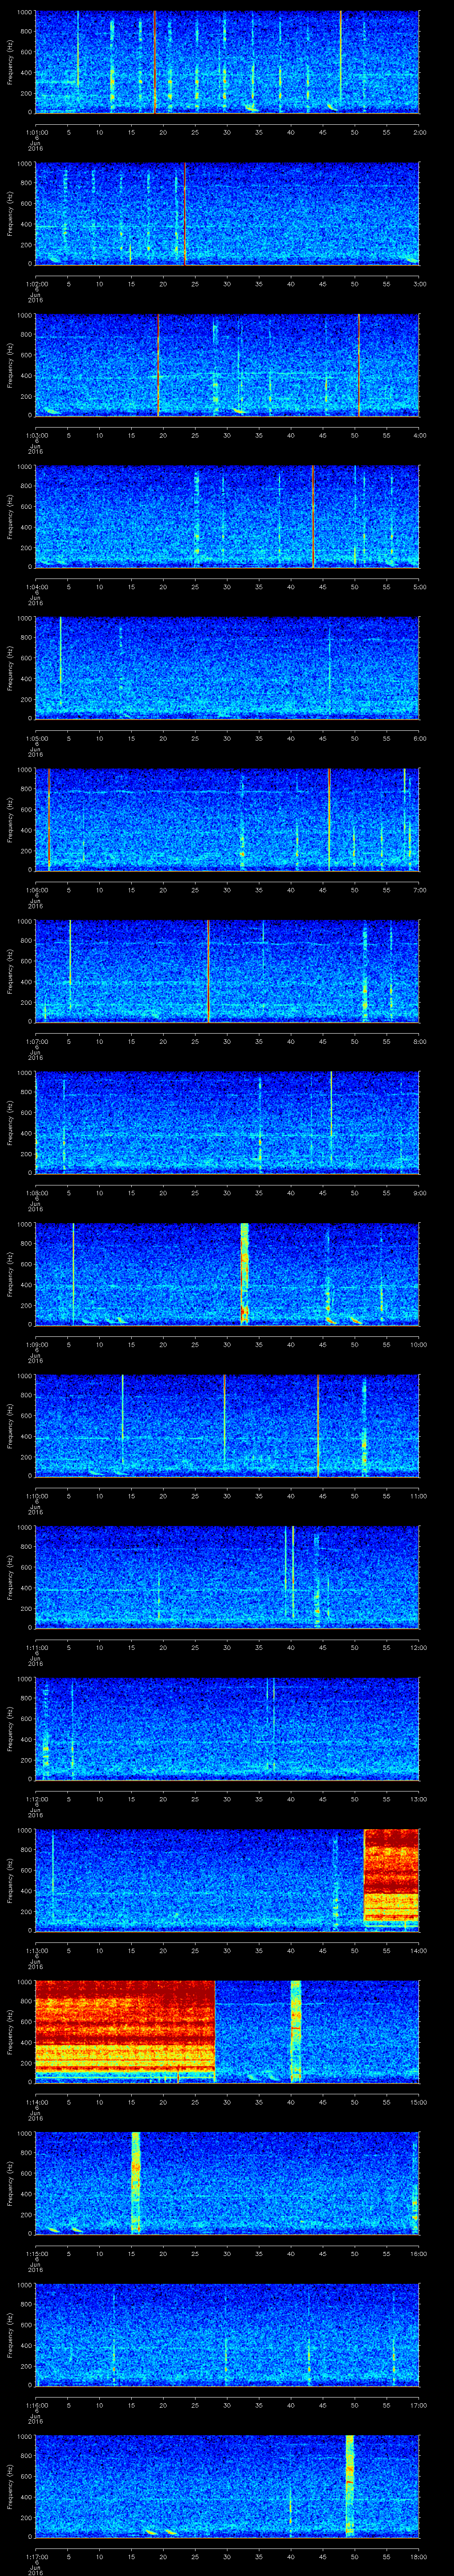Click the '1:16:00' start time label
This screenshot has height=2576, width=454.
[x=36, y=2405]
